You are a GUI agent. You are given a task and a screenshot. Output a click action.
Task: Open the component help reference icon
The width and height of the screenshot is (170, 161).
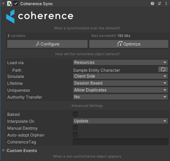pos(152,3)
